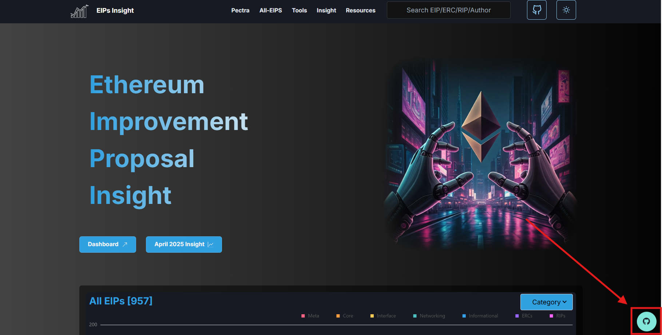Open the GitHub icon button in navbar
This screenshot has height=335, width=662.
tap(536, 10)
